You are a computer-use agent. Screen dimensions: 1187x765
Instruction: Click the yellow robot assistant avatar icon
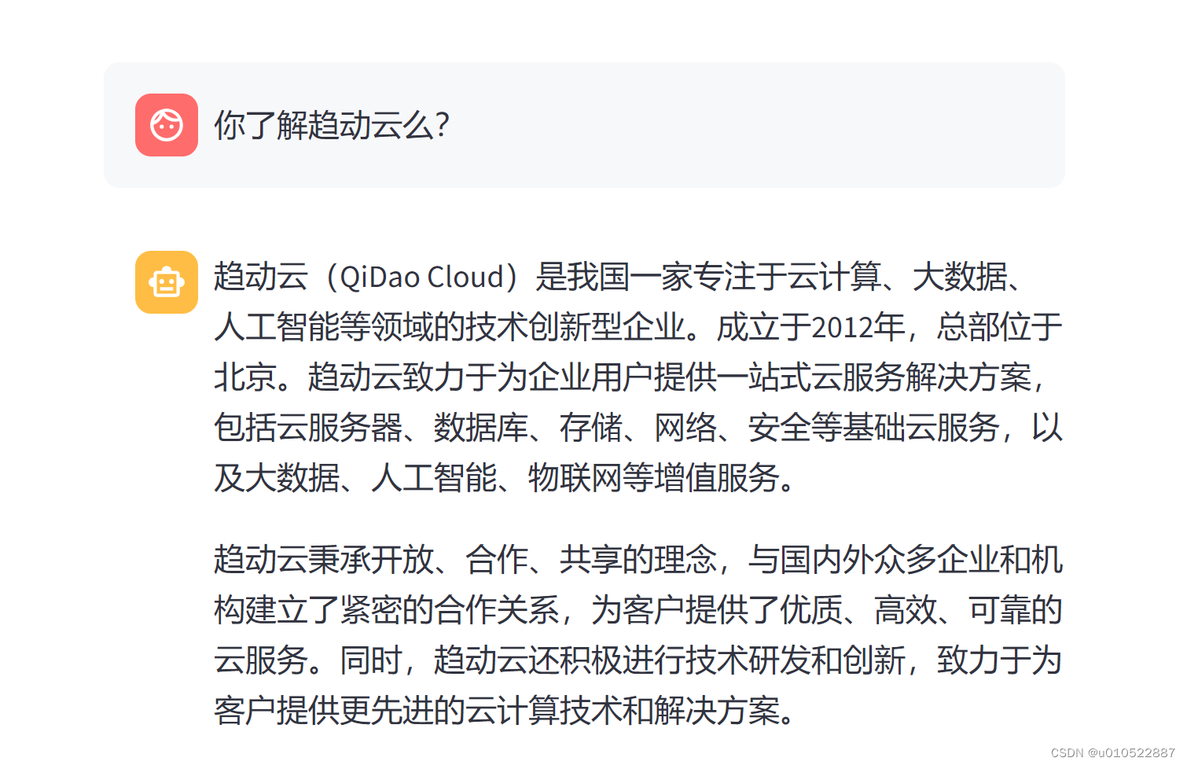click(167, 282)
